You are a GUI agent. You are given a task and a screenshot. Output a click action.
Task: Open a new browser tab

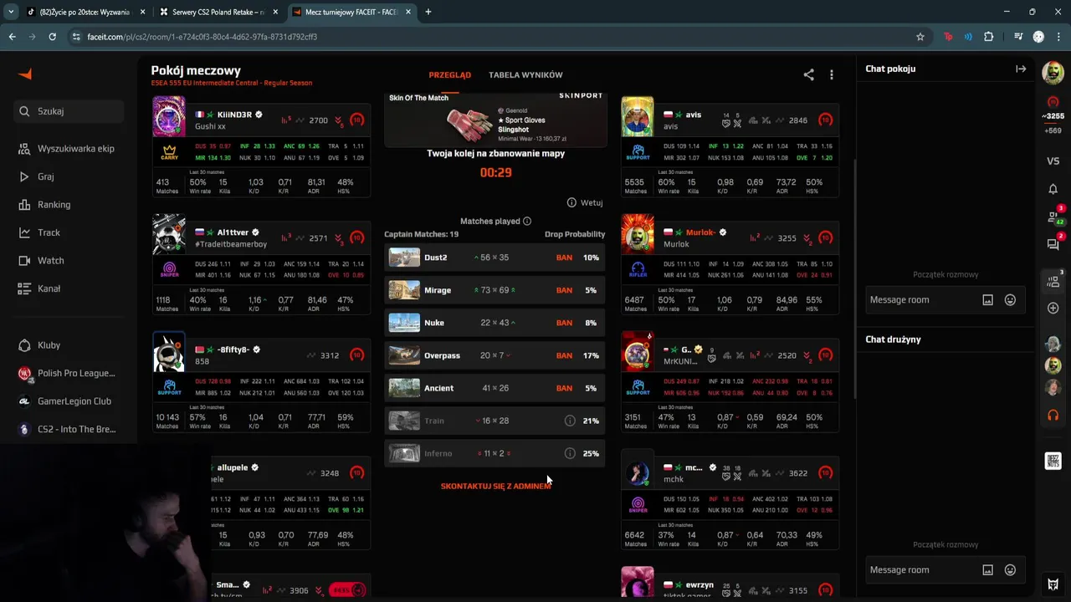(428, 13)
